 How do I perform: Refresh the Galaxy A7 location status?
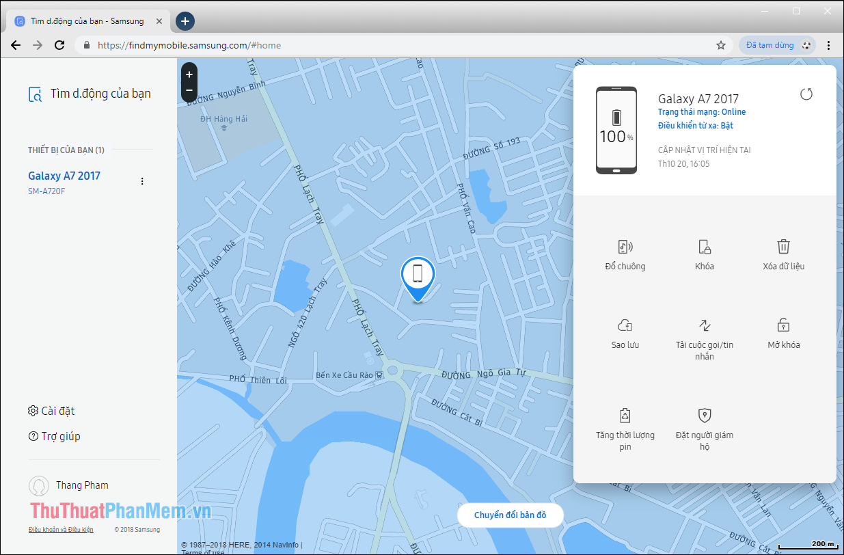pyautogui.click(x=807, y=96)
